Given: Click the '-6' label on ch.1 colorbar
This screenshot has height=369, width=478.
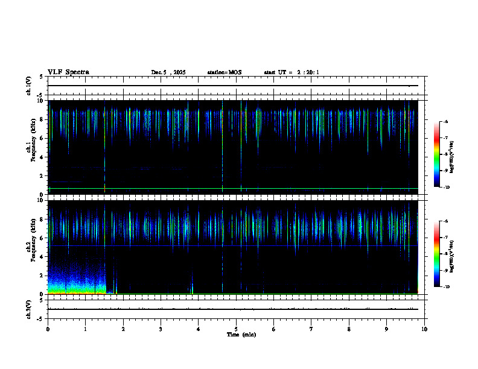Looking at the screenshot, I should click(445, 121).
